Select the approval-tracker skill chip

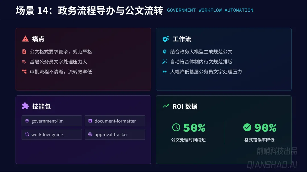115,134
